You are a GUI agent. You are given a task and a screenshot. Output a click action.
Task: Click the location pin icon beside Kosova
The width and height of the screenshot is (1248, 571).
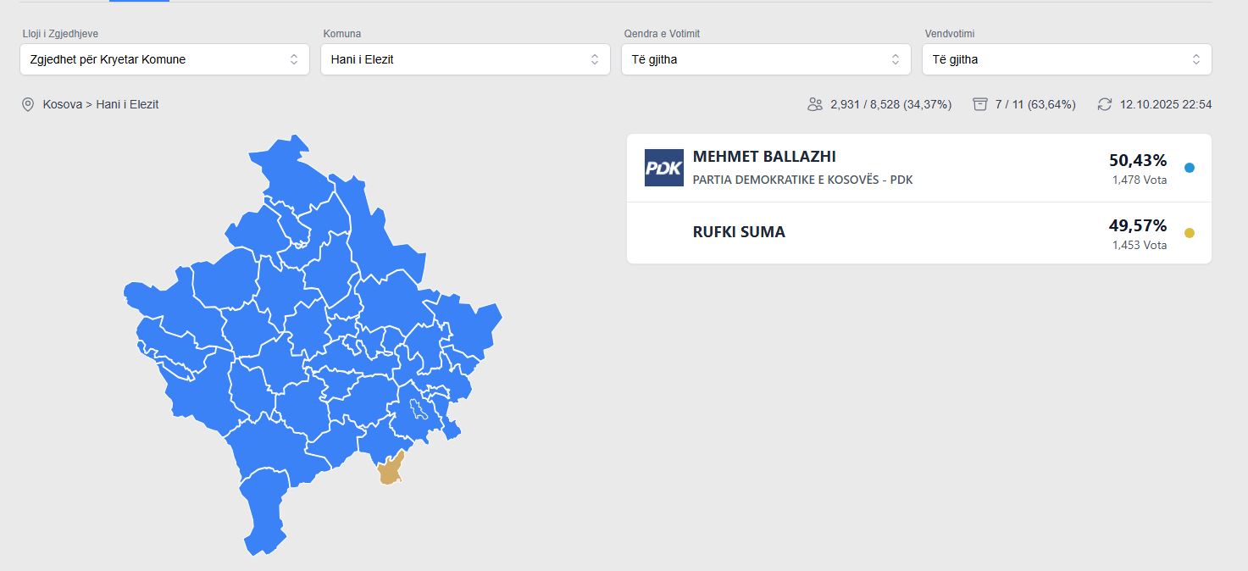pyautogui.click(x=28, y=104)
